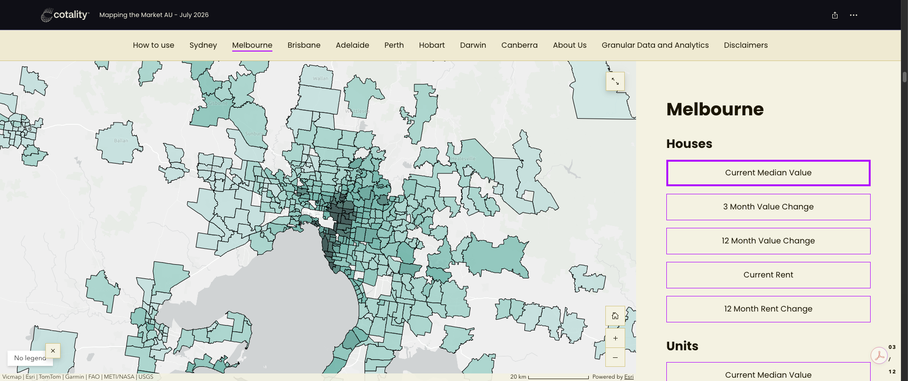Screen dimensions: 908x381
Task: Show Houses 3 Month Value Change
Action: (768, 207)
